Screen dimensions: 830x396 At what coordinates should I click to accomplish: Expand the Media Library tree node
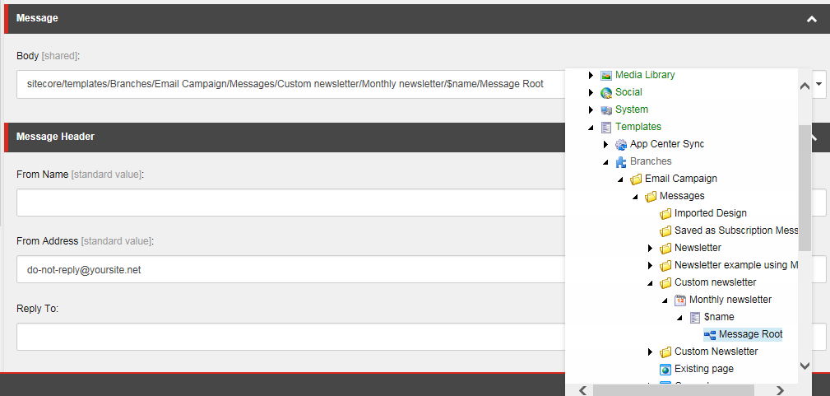click(591, 75)
